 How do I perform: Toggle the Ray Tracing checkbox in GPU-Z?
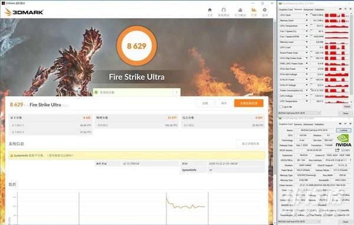pos(309,215)
